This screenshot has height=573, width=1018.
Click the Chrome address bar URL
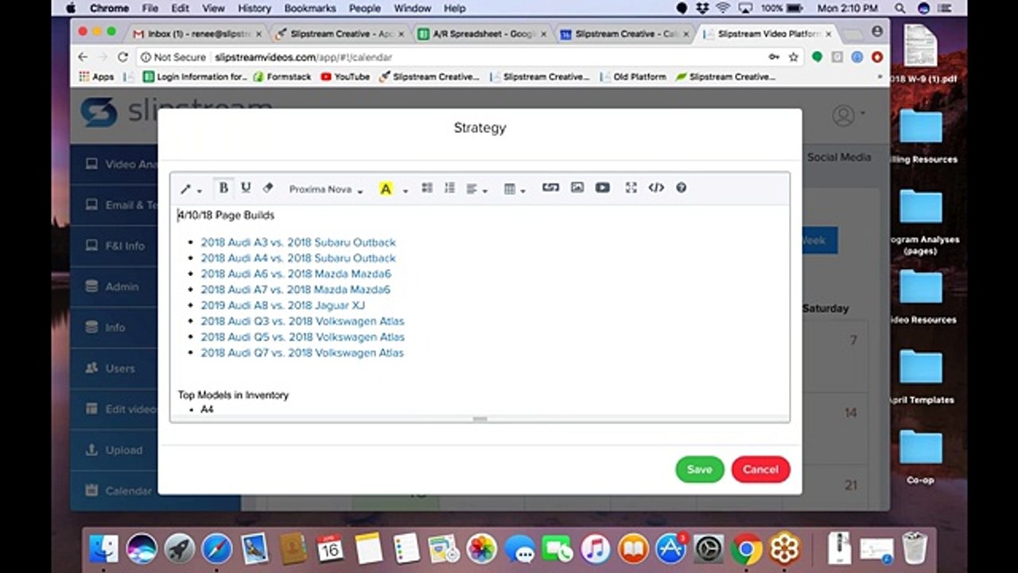click(303, 57)
